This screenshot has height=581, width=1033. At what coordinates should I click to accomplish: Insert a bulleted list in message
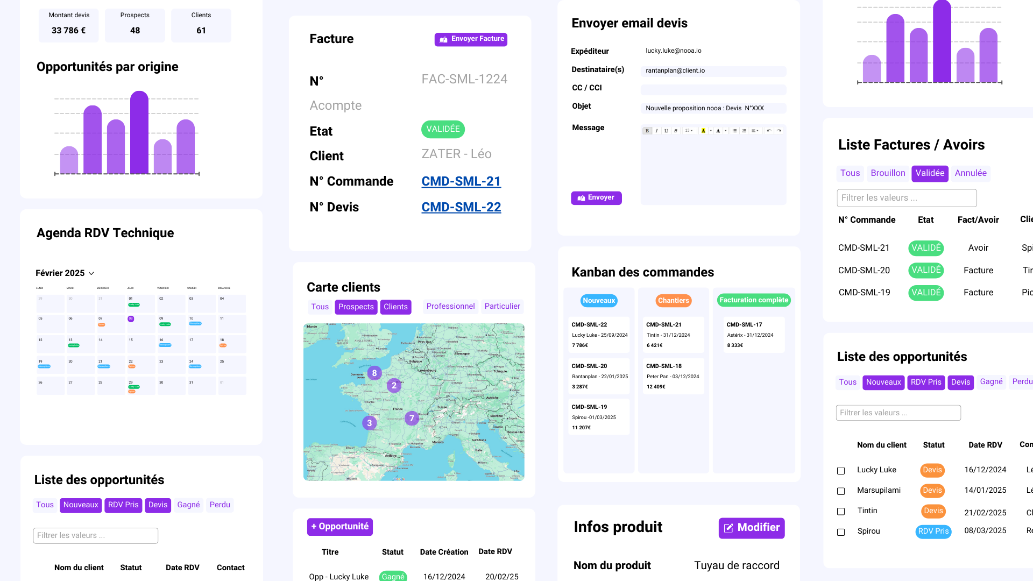734,131
